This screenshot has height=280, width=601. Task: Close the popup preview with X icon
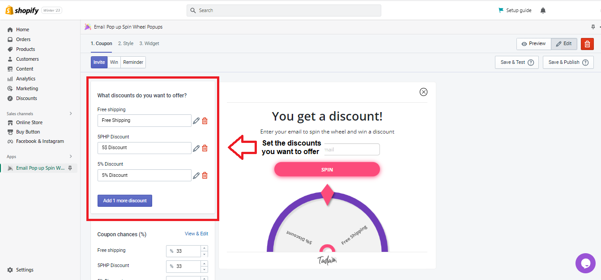coord(423,92)
